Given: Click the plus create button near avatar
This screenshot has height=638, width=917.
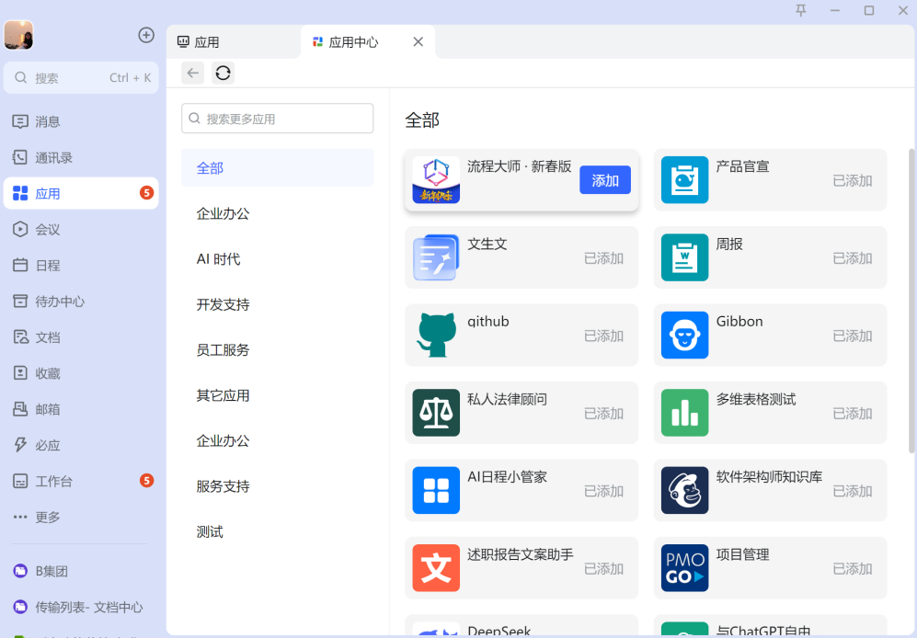Looking at the screenshot, I should [145, 35].
